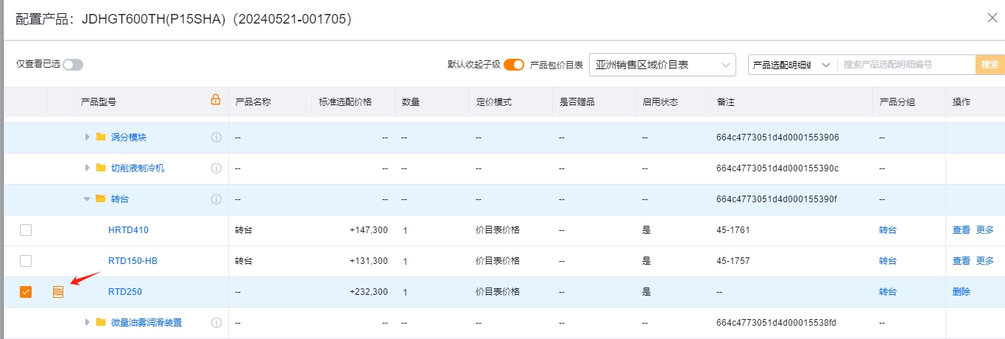The height and width of the screenshot is (339, 1005).
Task: Click remark 664c4773051d4d00015538fd
Action: pyautogui.click(x=776, y=323)
